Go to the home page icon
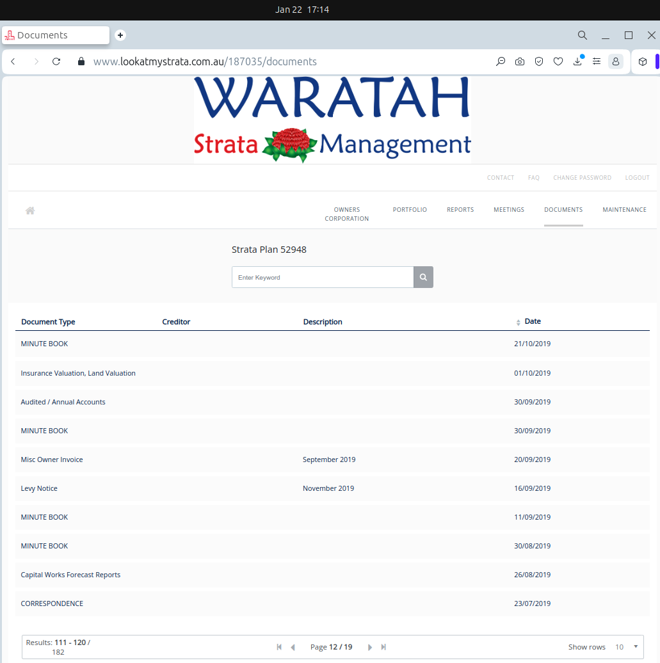The image size is (660, 663). (30, 211)
